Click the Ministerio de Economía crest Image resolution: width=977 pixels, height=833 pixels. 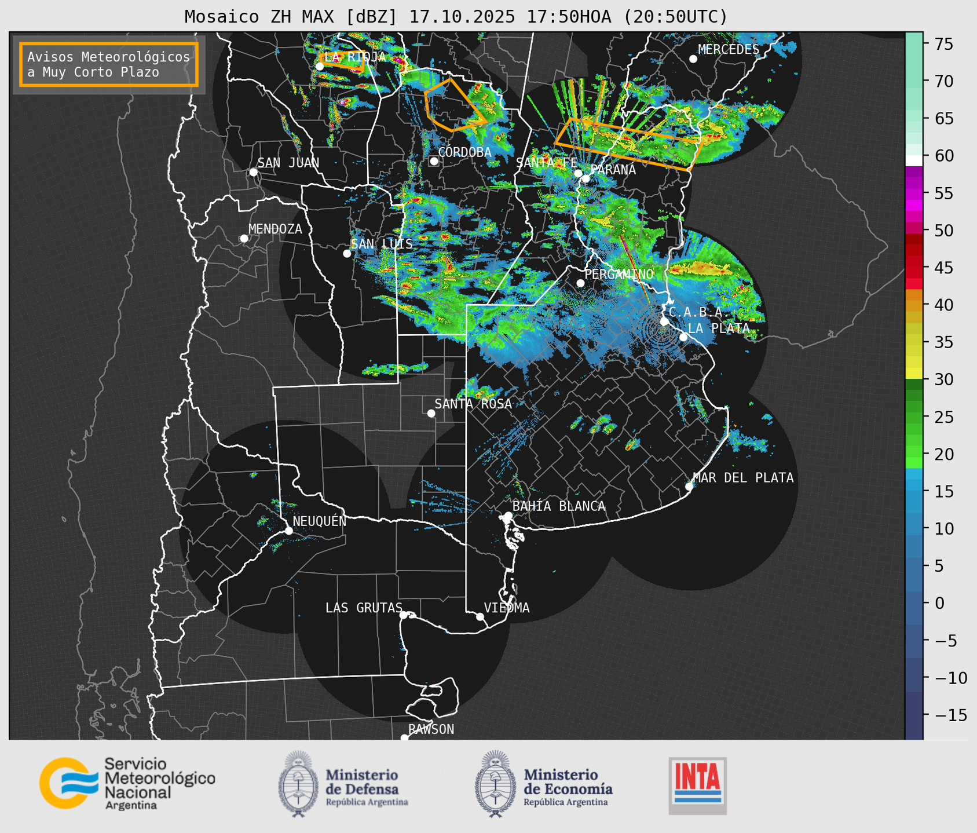click(495, 784)
